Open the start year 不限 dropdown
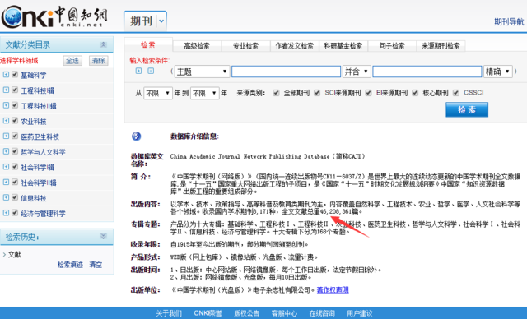Image resolution: width=527 pixels, height=319 pixels. pos(158,93)
